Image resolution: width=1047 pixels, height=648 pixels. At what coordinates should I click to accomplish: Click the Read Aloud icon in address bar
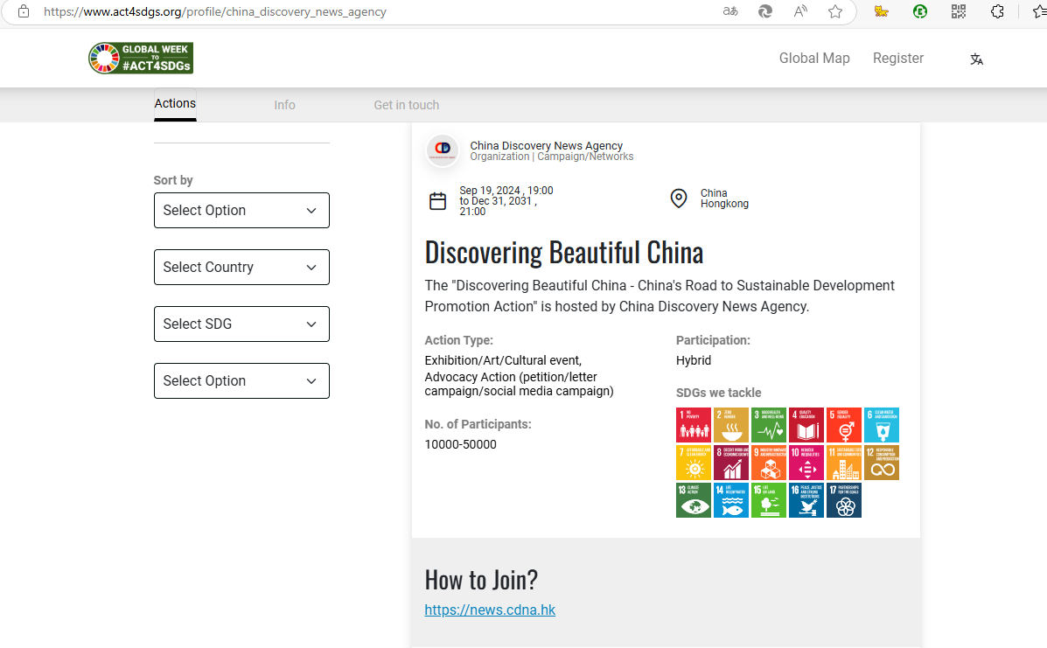point(800,11)
